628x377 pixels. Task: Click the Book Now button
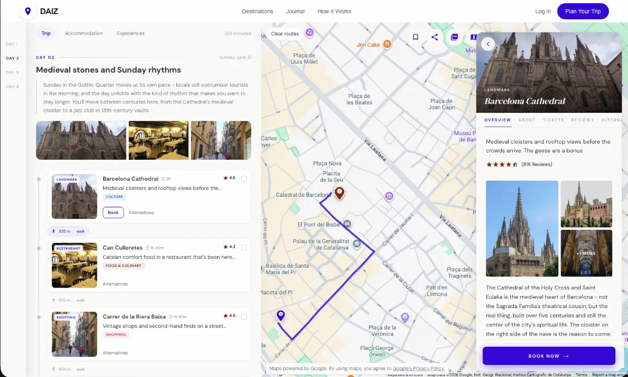[549, 356]
